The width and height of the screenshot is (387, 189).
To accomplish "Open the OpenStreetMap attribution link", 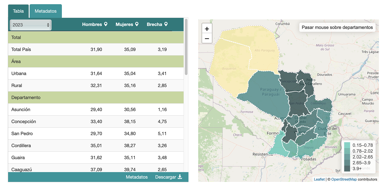I will (x=344, y=179).
